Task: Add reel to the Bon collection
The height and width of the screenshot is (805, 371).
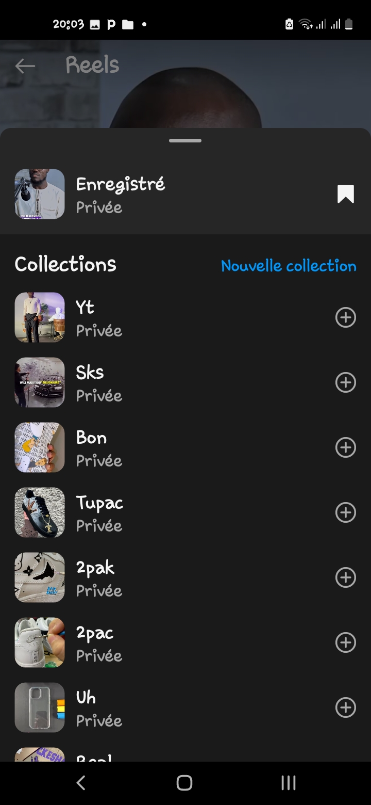Action: 345,447
